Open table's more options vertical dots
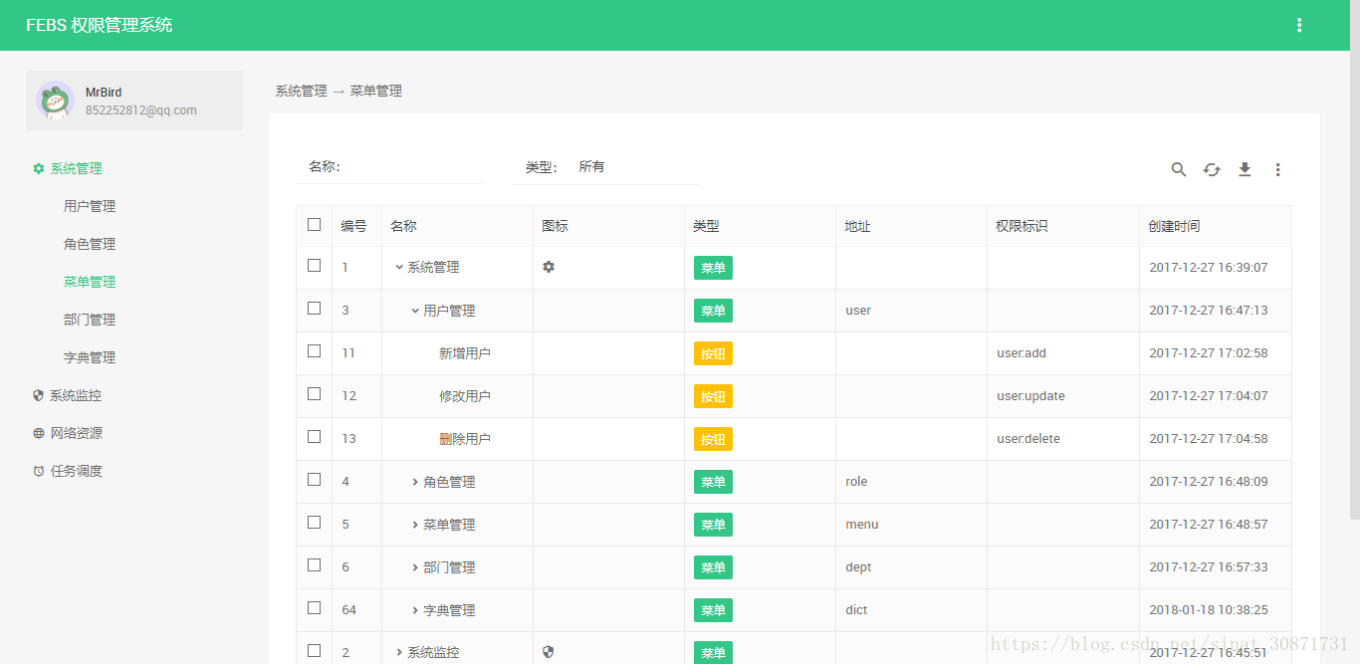 pos(1277,169)
